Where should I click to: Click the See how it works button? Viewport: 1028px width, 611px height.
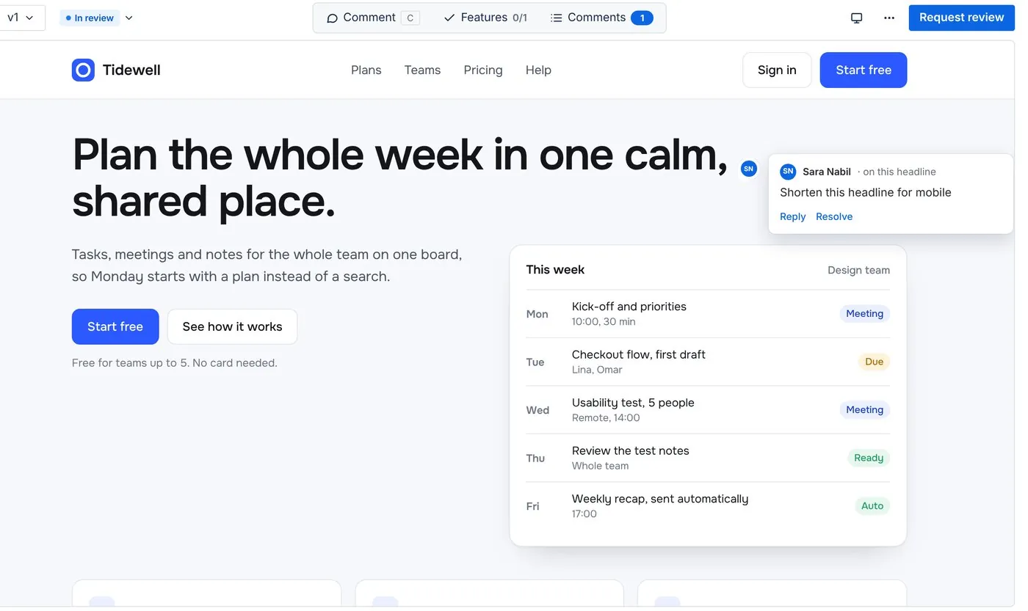(232, 326)
